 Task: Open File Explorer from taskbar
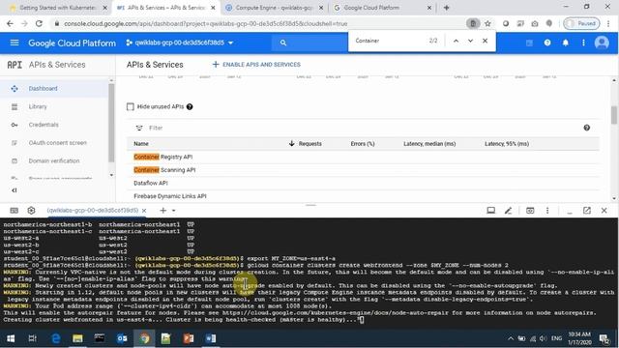[77, 338]
